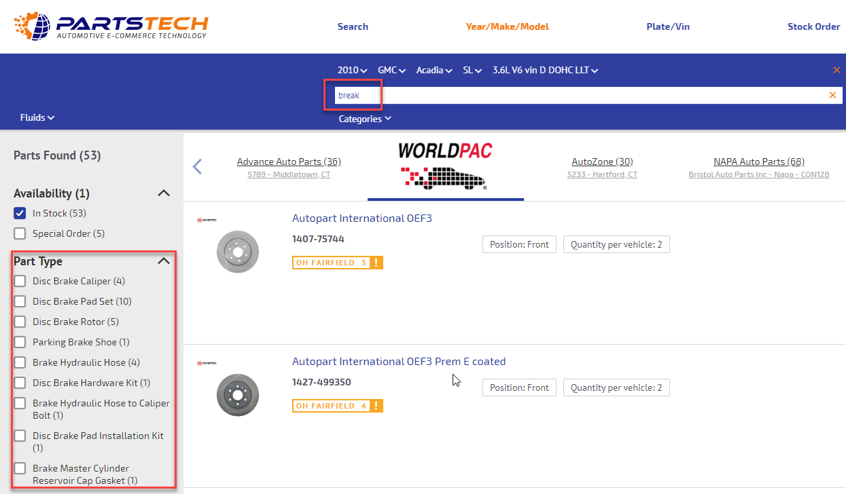This screenshot has width=846, height=494.
Task: Clear the vehicle selection with the orange X
Action: [836, 70]
